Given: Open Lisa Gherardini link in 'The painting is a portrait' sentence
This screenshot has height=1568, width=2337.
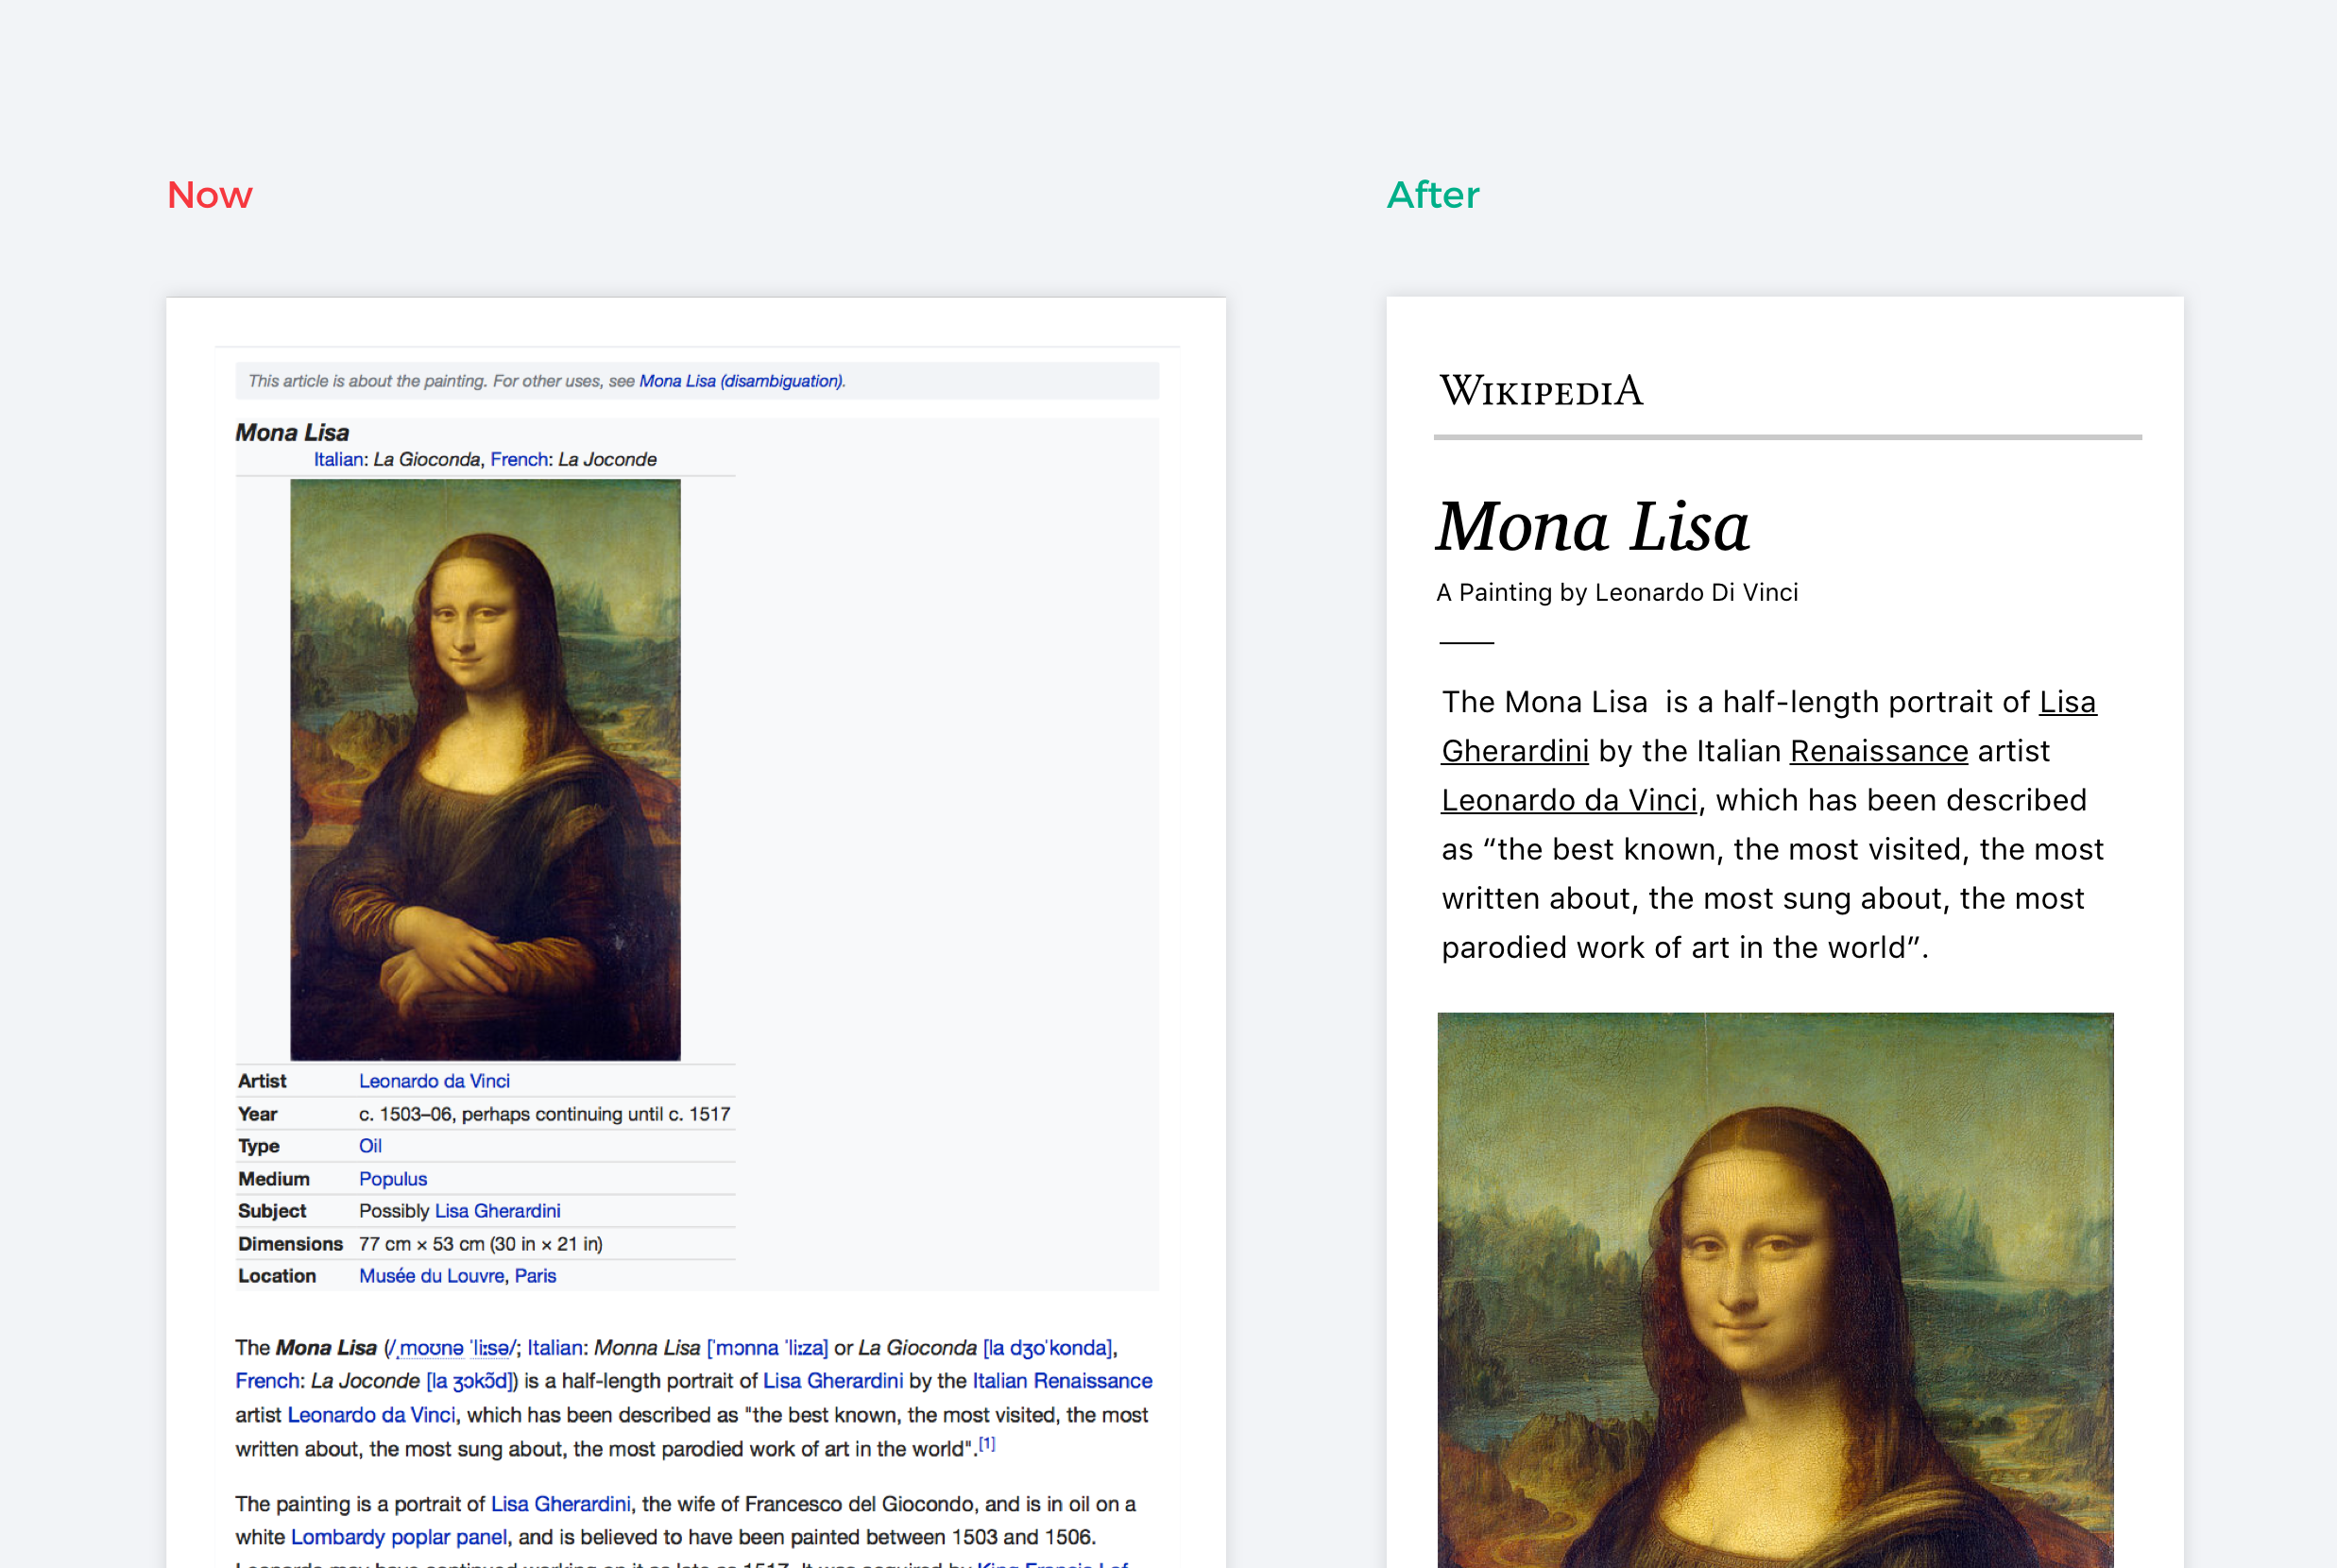Looking at the screenshot, I should [561, 1504].
